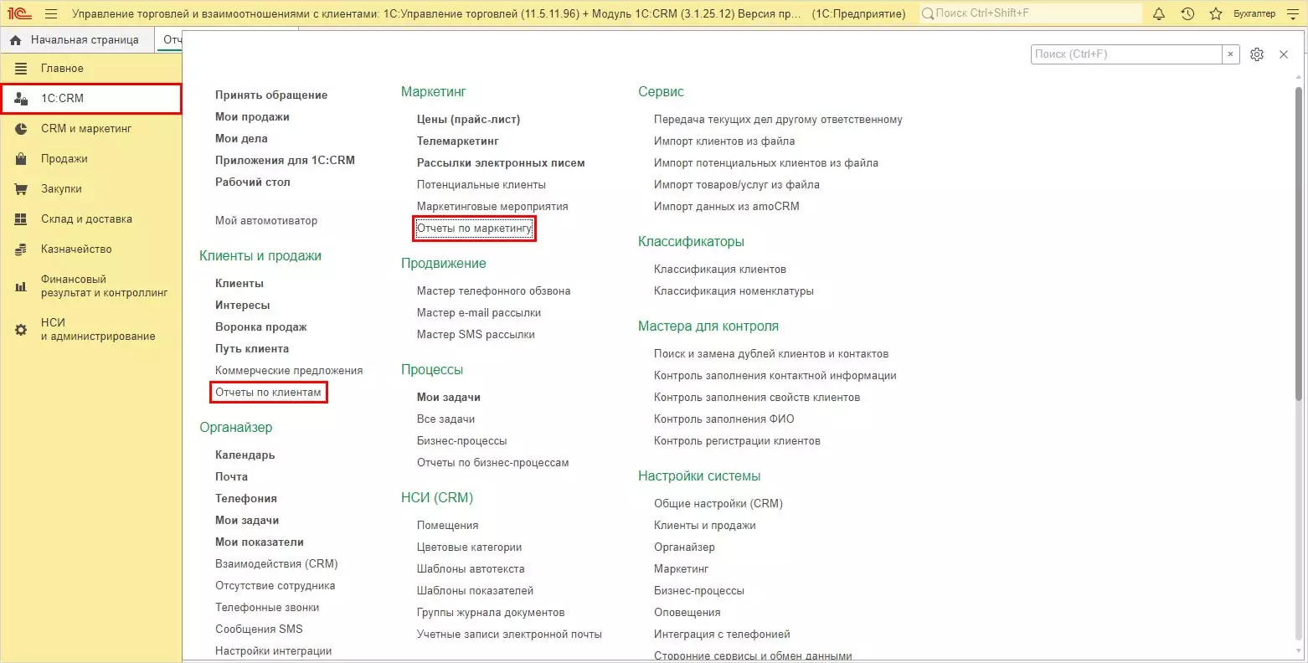Launch Мастер телефонного обзвона

click(x=494, y=290)
